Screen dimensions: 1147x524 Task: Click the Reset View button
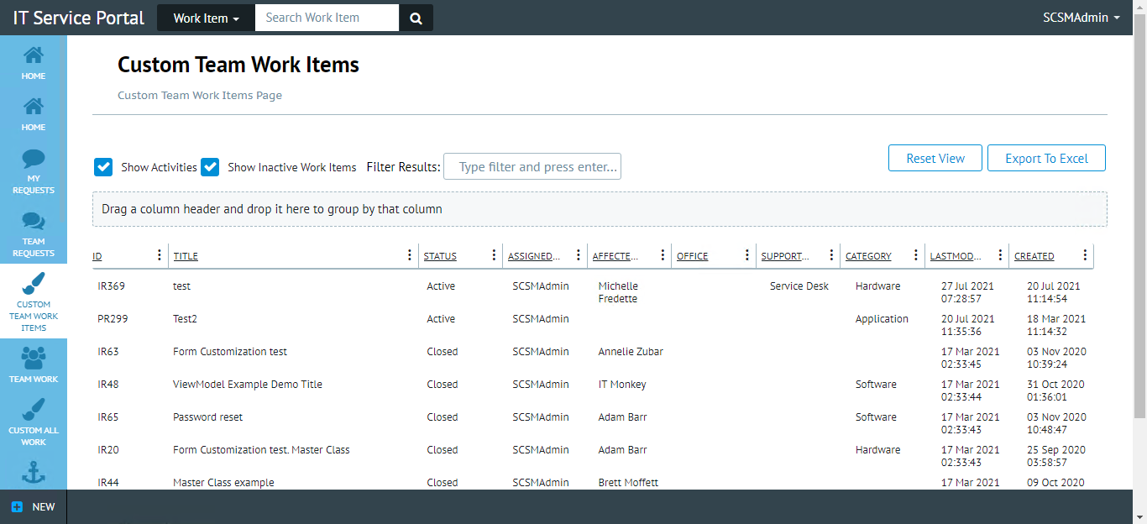935,158
